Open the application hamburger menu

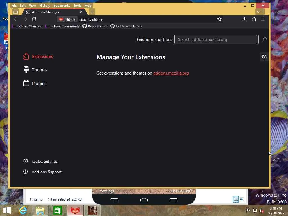tap(263, 19)
